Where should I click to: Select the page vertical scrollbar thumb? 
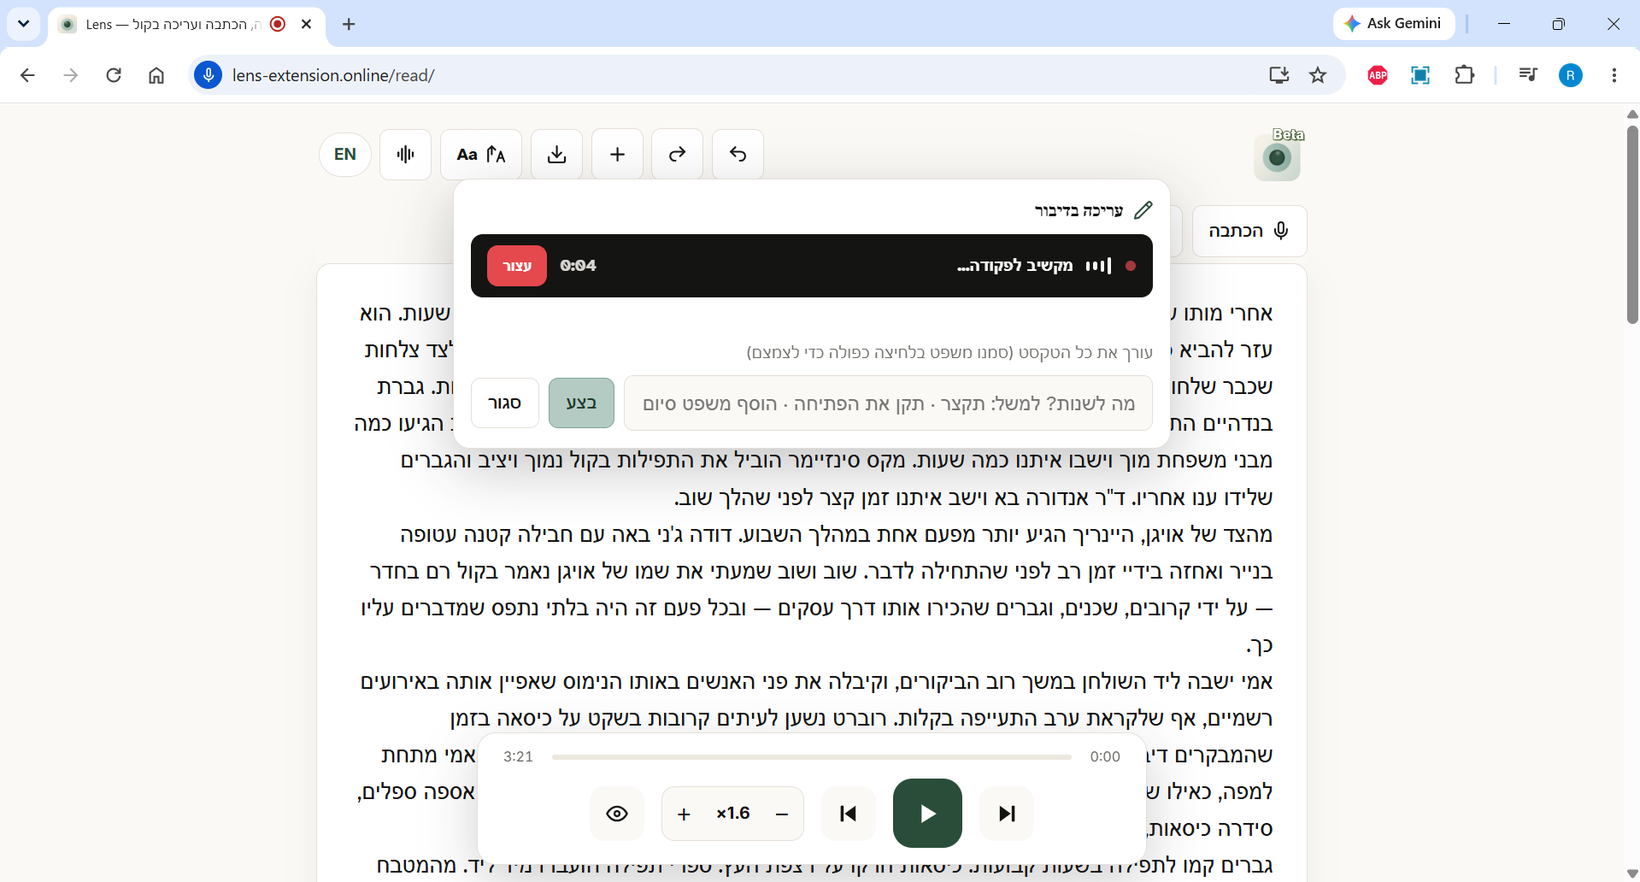[1632, 225]
